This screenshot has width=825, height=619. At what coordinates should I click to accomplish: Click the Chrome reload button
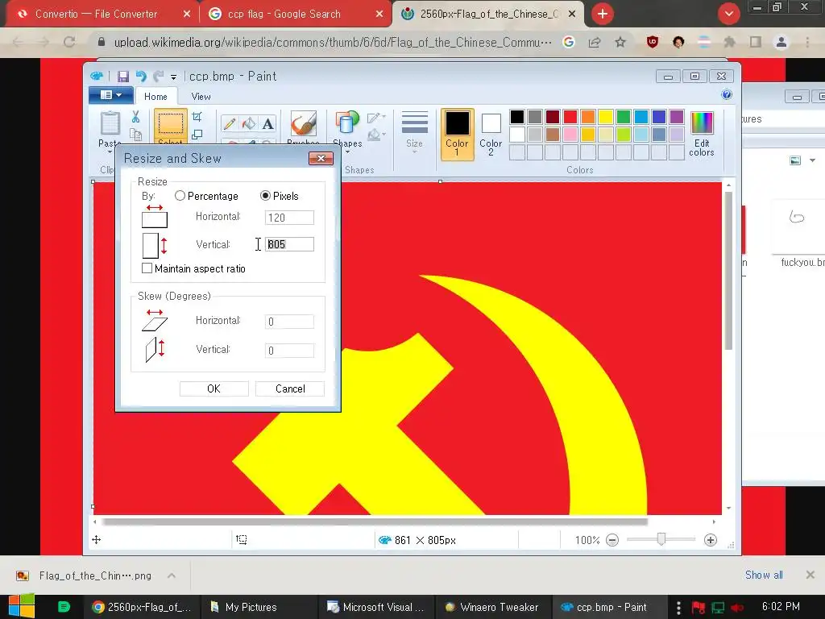coord(69,42)
